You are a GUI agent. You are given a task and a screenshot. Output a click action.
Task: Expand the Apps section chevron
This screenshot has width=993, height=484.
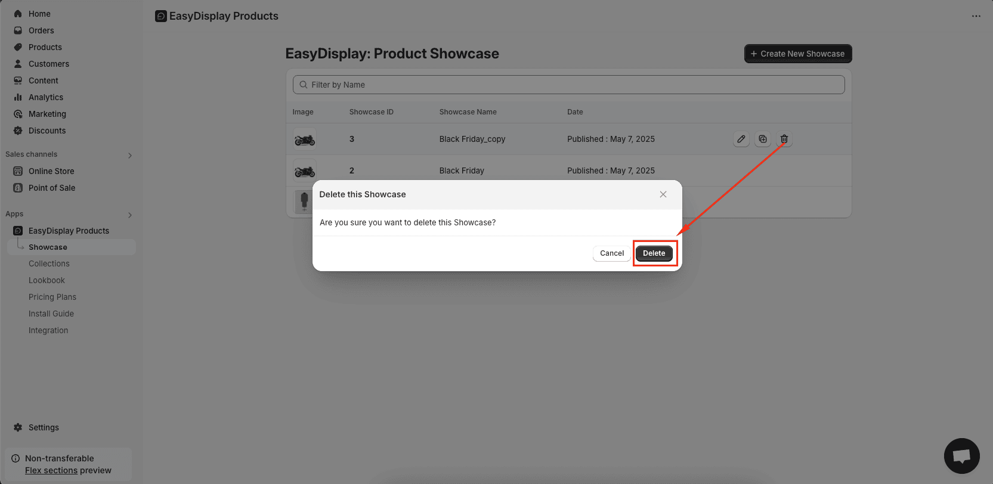tap(130, 215)
